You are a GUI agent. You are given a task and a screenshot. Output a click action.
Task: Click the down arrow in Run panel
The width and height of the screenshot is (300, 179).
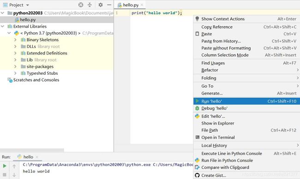click(x=14, y=175)
